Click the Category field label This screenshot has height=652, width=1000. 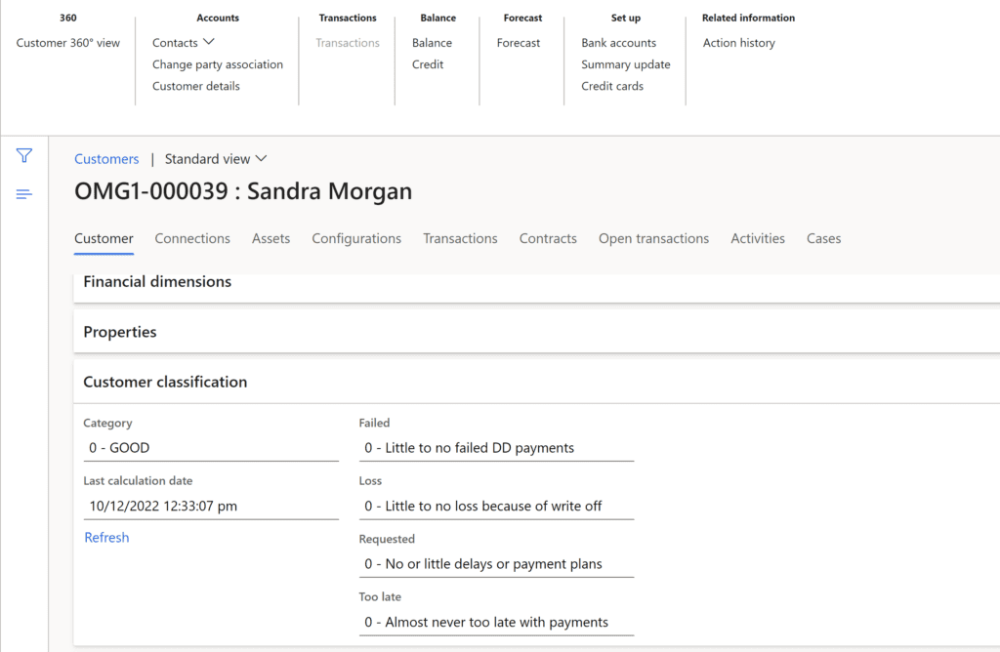[107, 424]
